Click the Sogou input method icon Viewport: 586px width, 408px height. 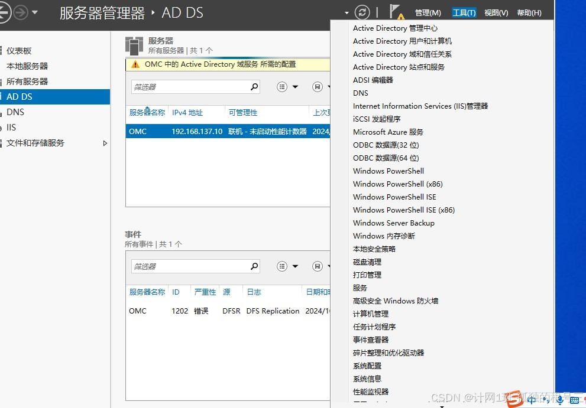(515, 399)
